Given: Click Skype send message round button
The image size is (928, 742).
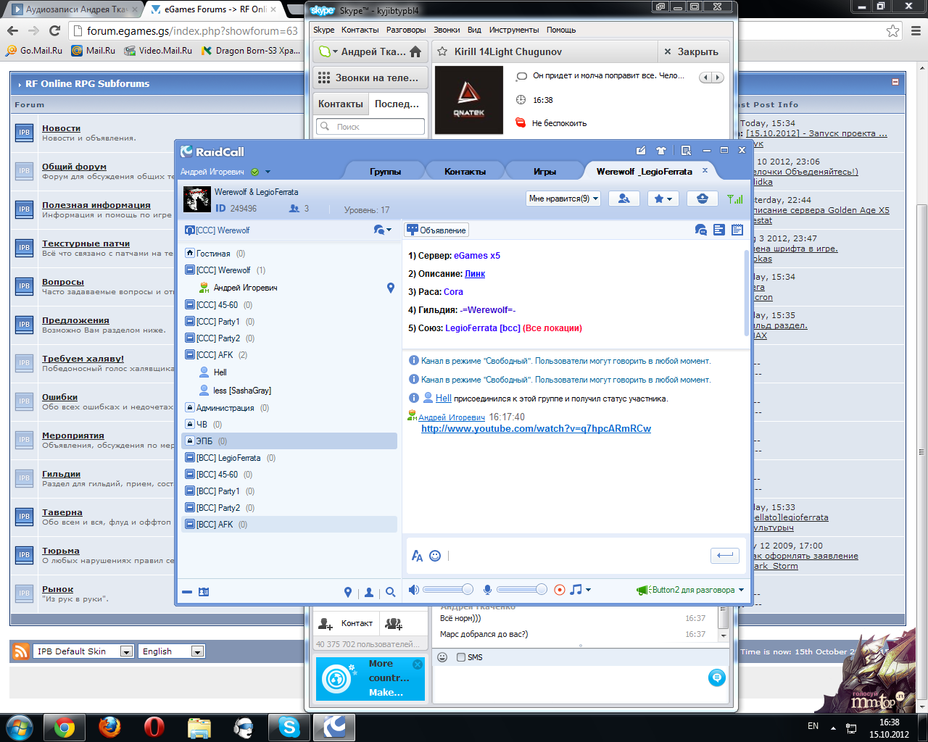Looking at the screenshot, I should pos(716,678).
